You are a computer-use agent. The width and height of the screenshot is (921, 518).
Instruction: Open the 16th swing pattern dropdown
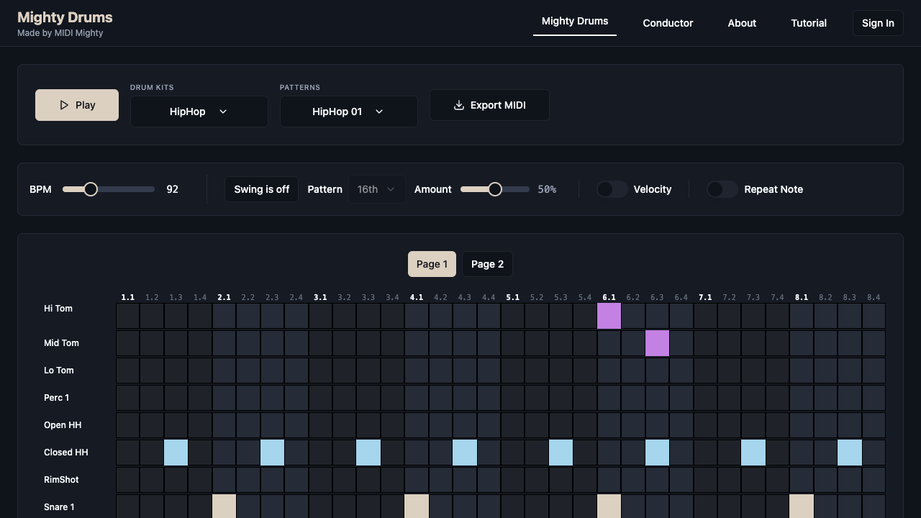[376, 189]
